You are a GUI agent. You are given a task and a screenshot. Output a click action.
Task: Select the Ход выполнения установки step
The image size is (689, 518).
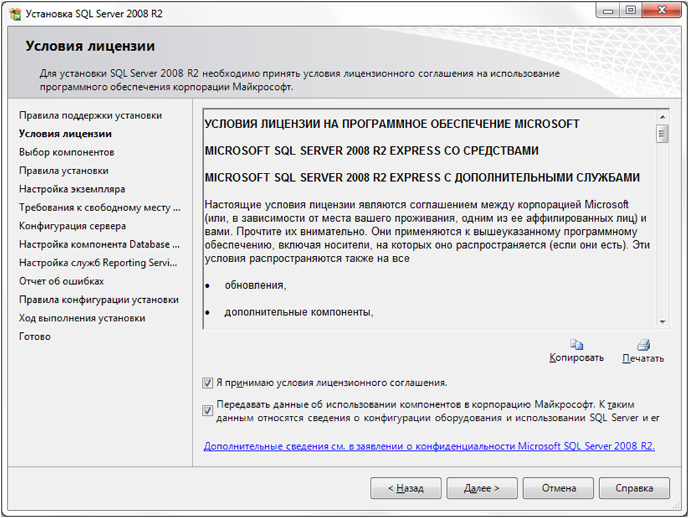[82, 318]
